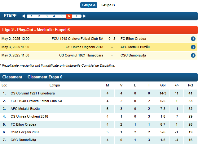198x146 pixels.
Task: Open info icon for Craiova vs Bihor Oradea match
Action: [193, 39]
